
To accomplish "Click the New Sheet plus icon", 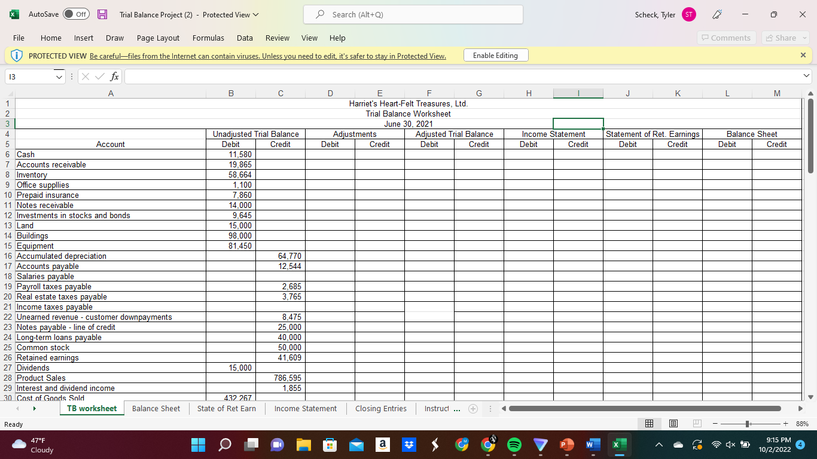I will point(472,409).
